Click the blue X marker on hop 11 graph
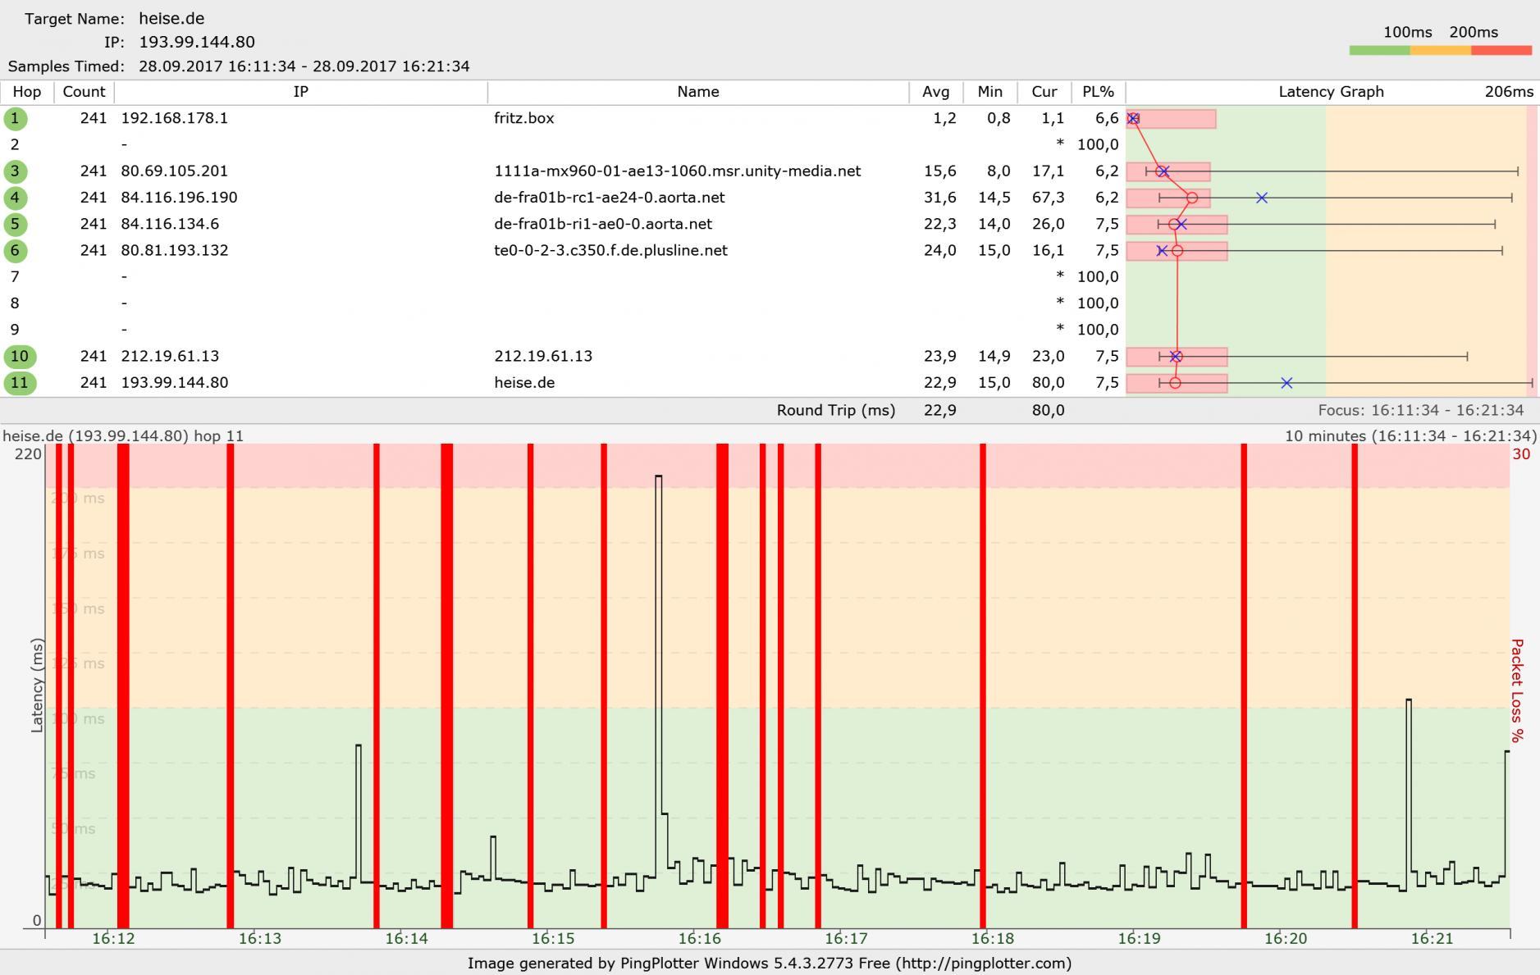This screenshot has width=1540, height=975. tap(1286, 383)
